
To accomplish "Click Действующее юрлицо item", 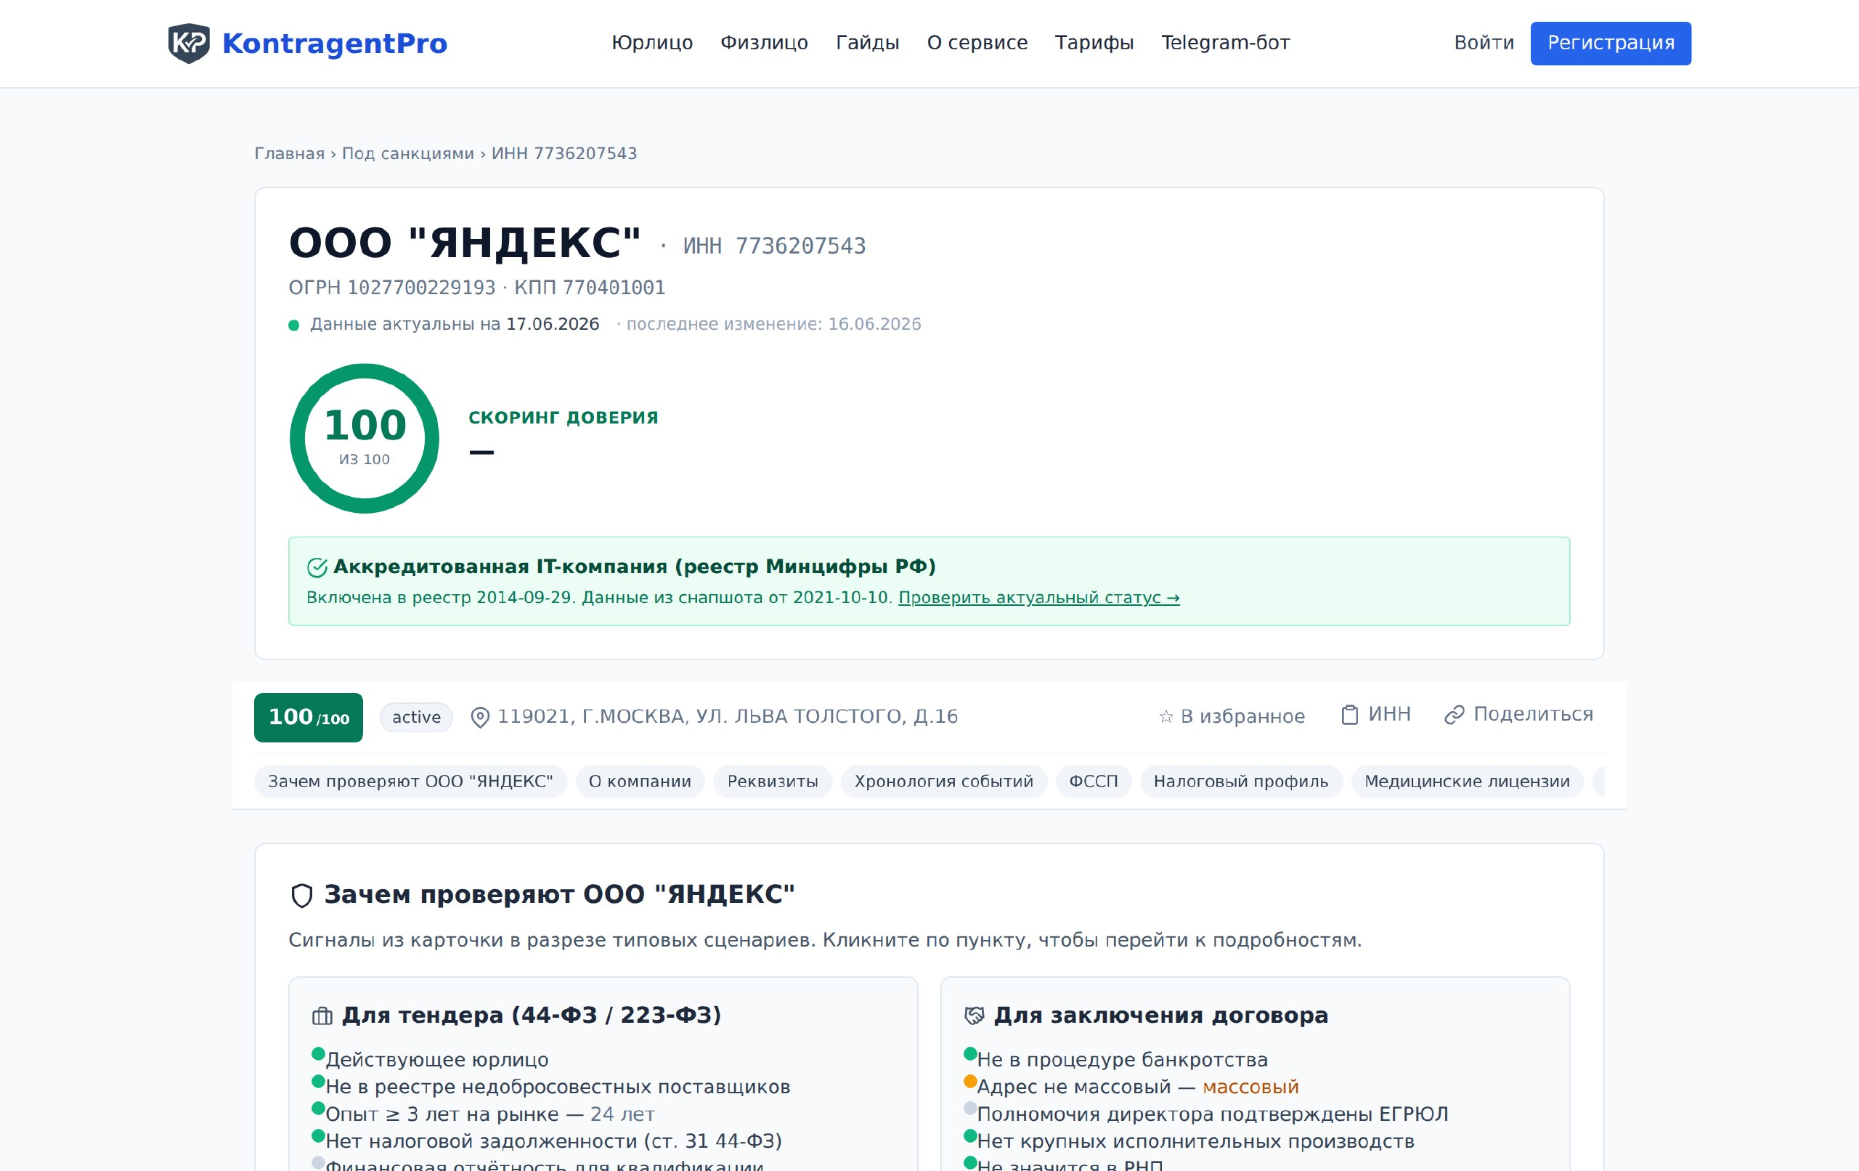I will pos(437,1060).
